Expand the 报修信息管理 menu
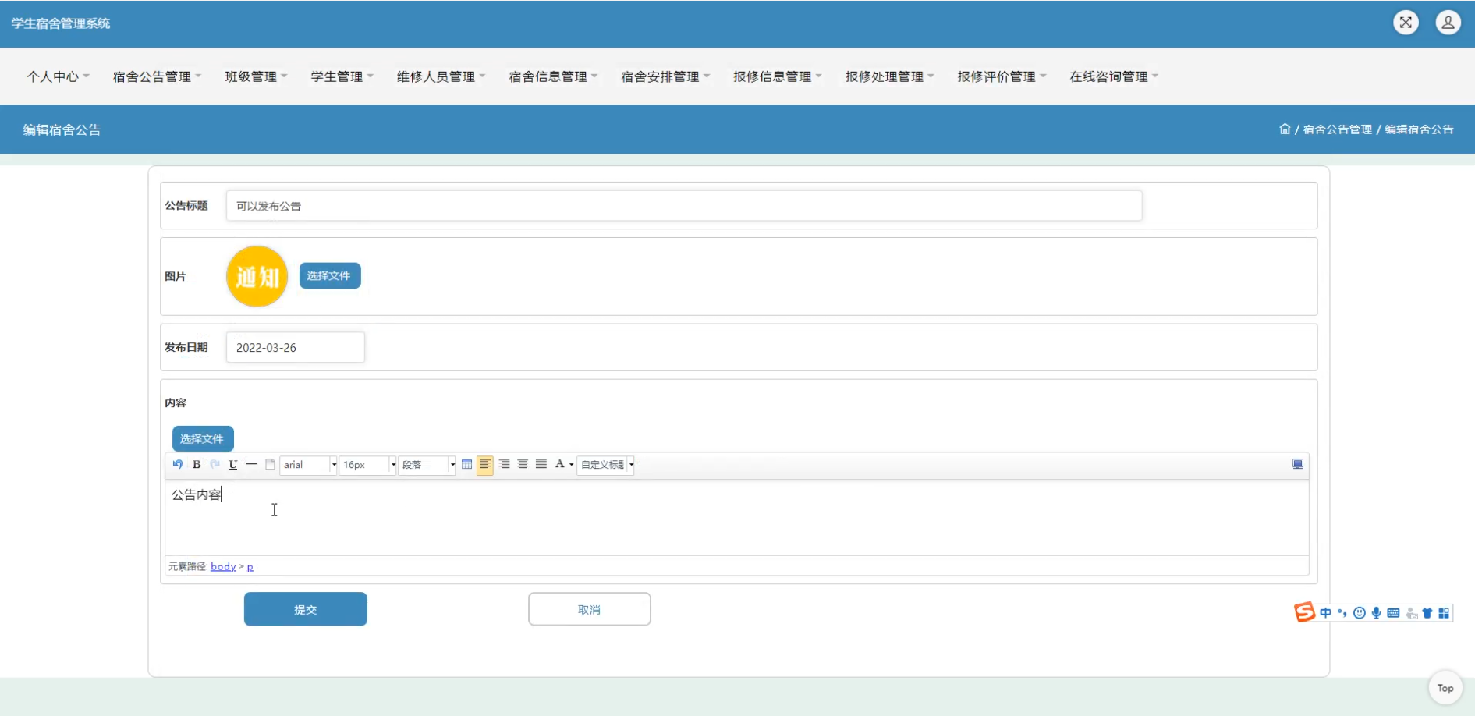 pyautogui.click(x=778, y=76)
